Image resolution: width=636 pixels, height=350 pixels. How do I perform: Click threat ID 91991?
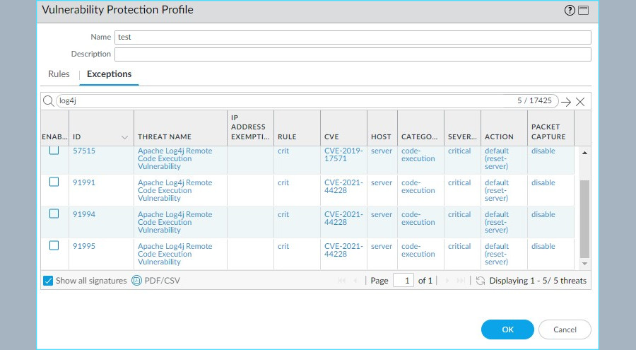[x=84, y=182]
